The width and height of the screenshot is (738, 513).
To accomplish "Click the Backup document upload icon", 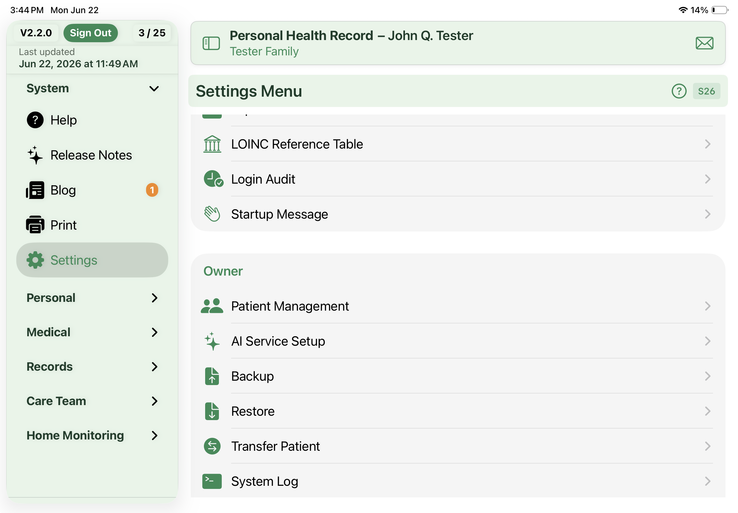I will [212, 376].
